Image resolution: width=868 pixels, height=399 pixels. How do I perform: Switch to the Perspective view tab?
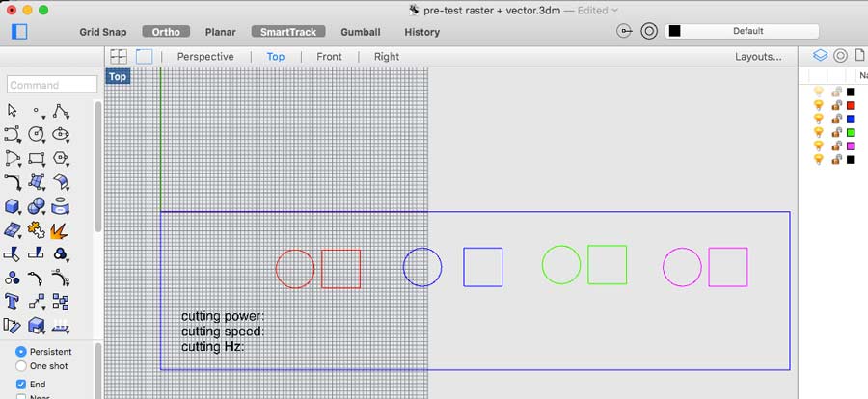(x=205, y=57)
